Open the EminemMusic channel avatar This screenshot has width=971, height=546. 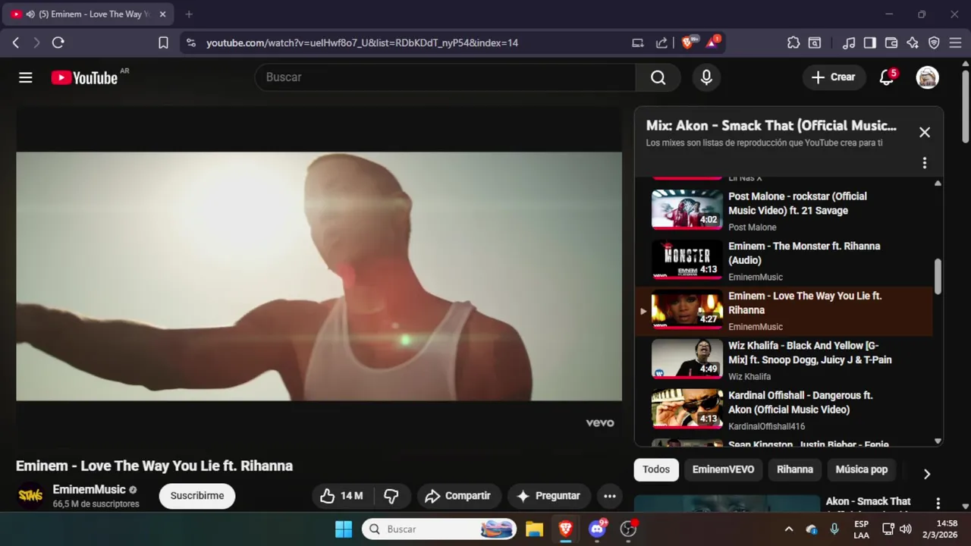30,496
